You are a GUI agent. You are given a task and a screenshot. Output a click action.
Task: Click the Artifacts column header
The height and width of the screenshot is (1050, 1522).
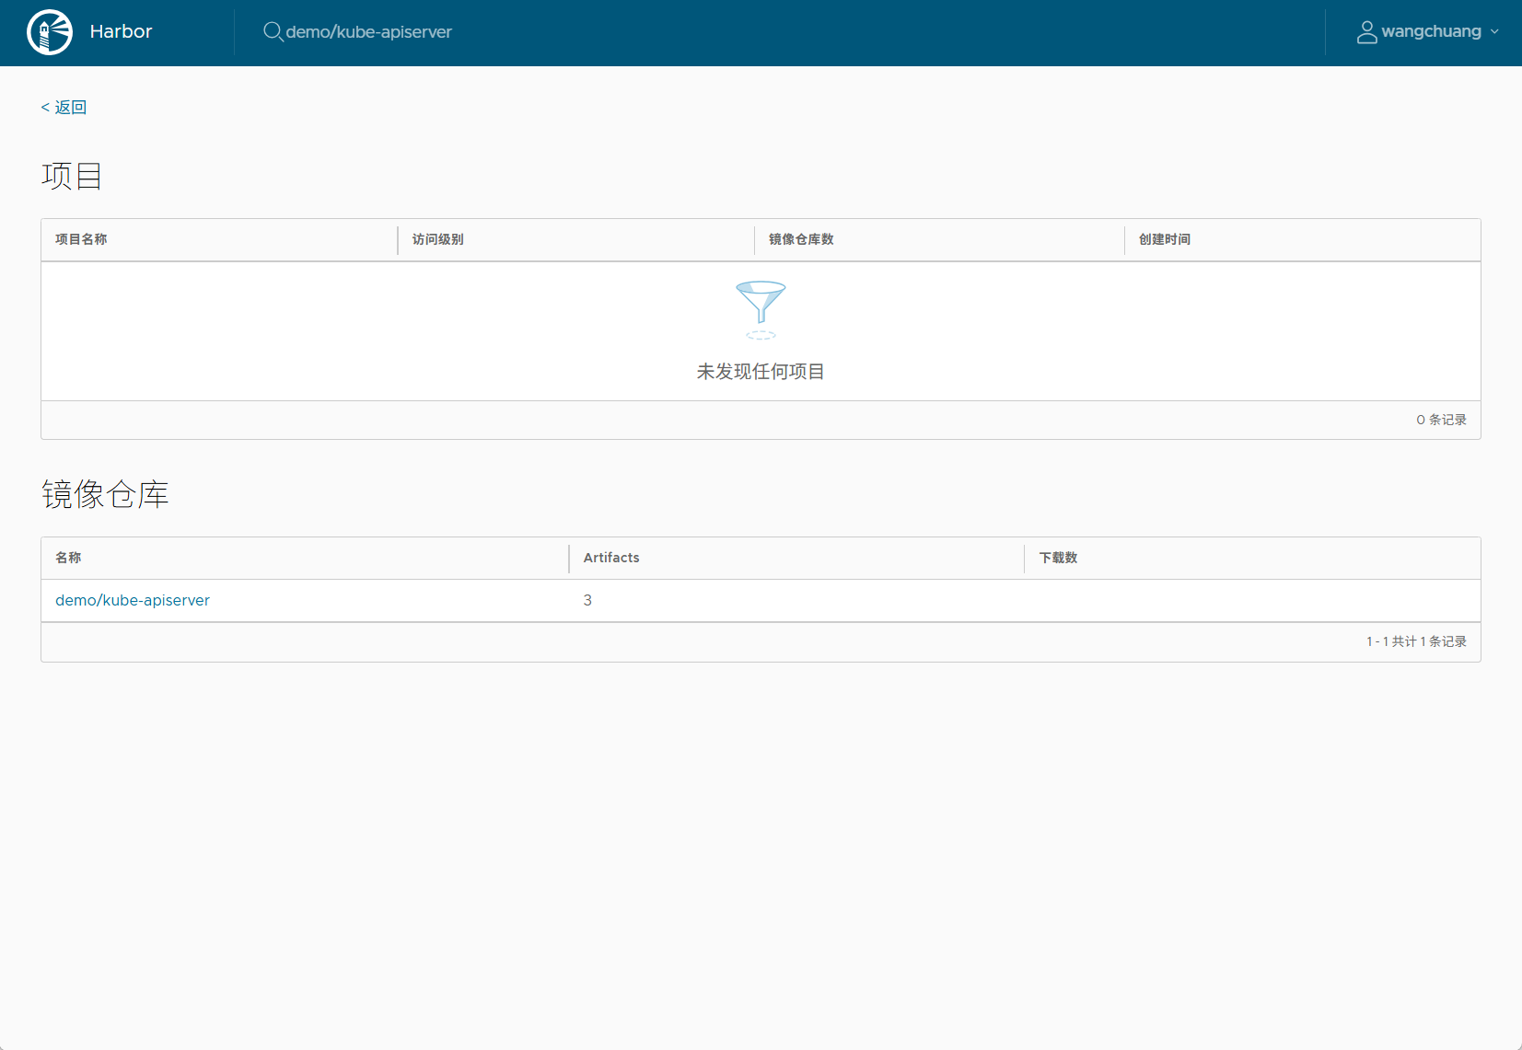tap(611, 558)
